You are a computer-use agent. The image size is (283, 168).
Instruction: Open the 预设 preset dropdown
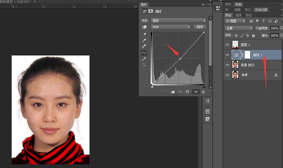coord(178,20)
